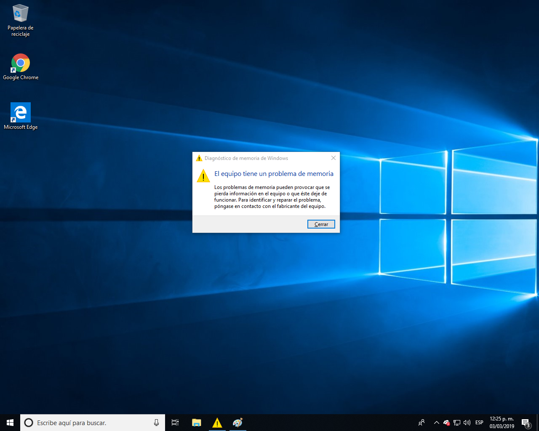Open the clock showing 12:25 p. m.
The width and height of the screenshot is (539, 431).
click(502, 423)
